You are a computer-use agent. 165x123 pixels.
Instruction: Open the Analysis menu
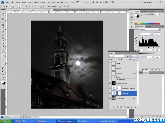point(43,2)
